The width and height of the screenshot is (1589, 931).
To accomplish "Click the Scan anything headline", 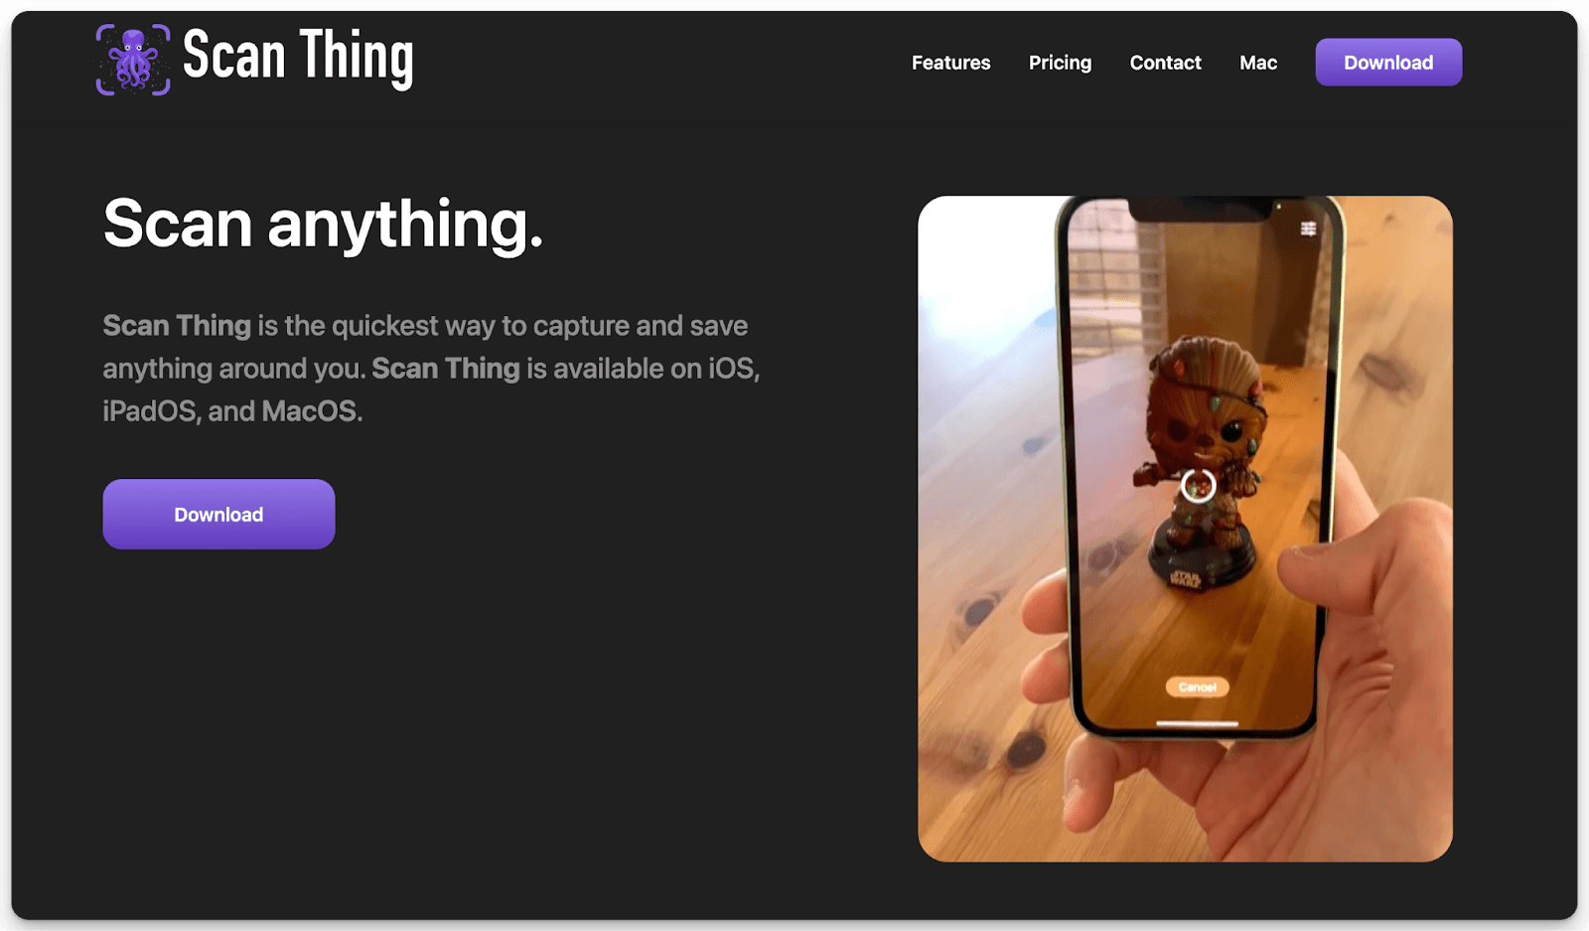I will 323,225.
